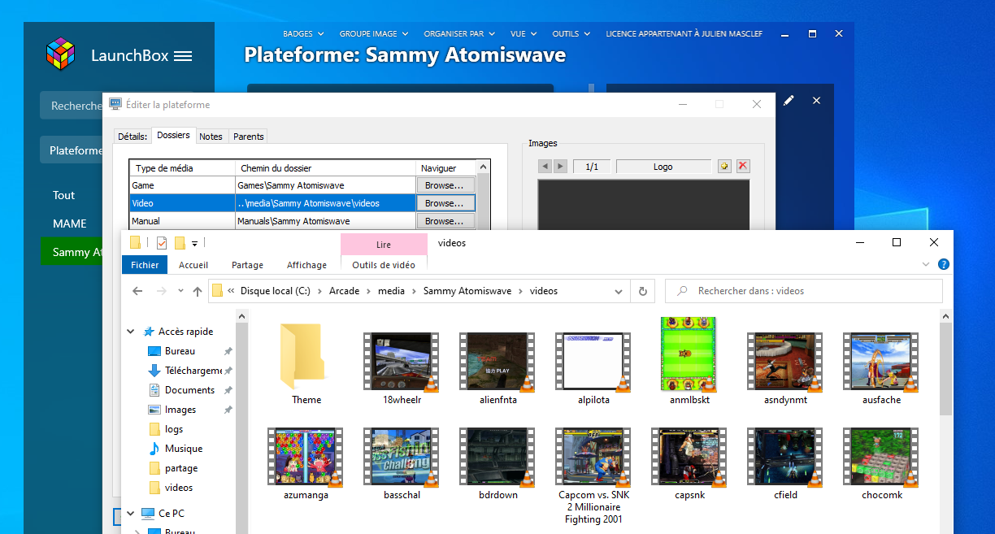Screen dimensions: 995x534
Task: Open the GROUPE IMAGE dropdown menu
Action: coord(374,34)
